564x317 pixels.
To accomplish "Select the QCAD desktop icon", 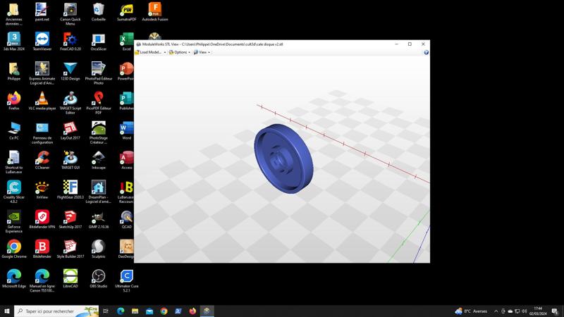I will pyautogui.click(x=127, y=219).
